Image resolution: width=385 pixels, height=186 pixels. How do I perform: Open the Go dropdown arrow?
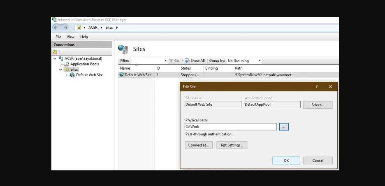click(x=183, y=60)
